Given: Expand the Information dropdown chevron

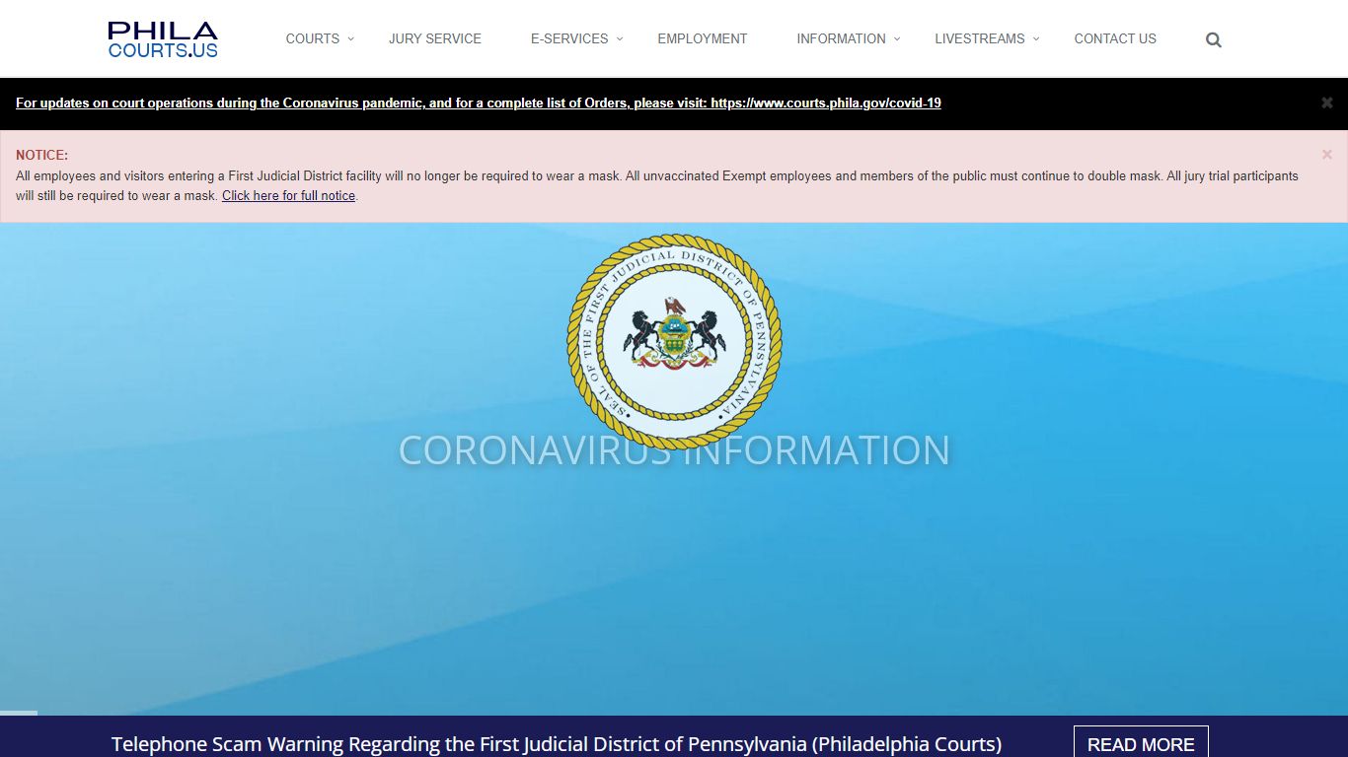Looking at the screenshot, I should (897, 39).
